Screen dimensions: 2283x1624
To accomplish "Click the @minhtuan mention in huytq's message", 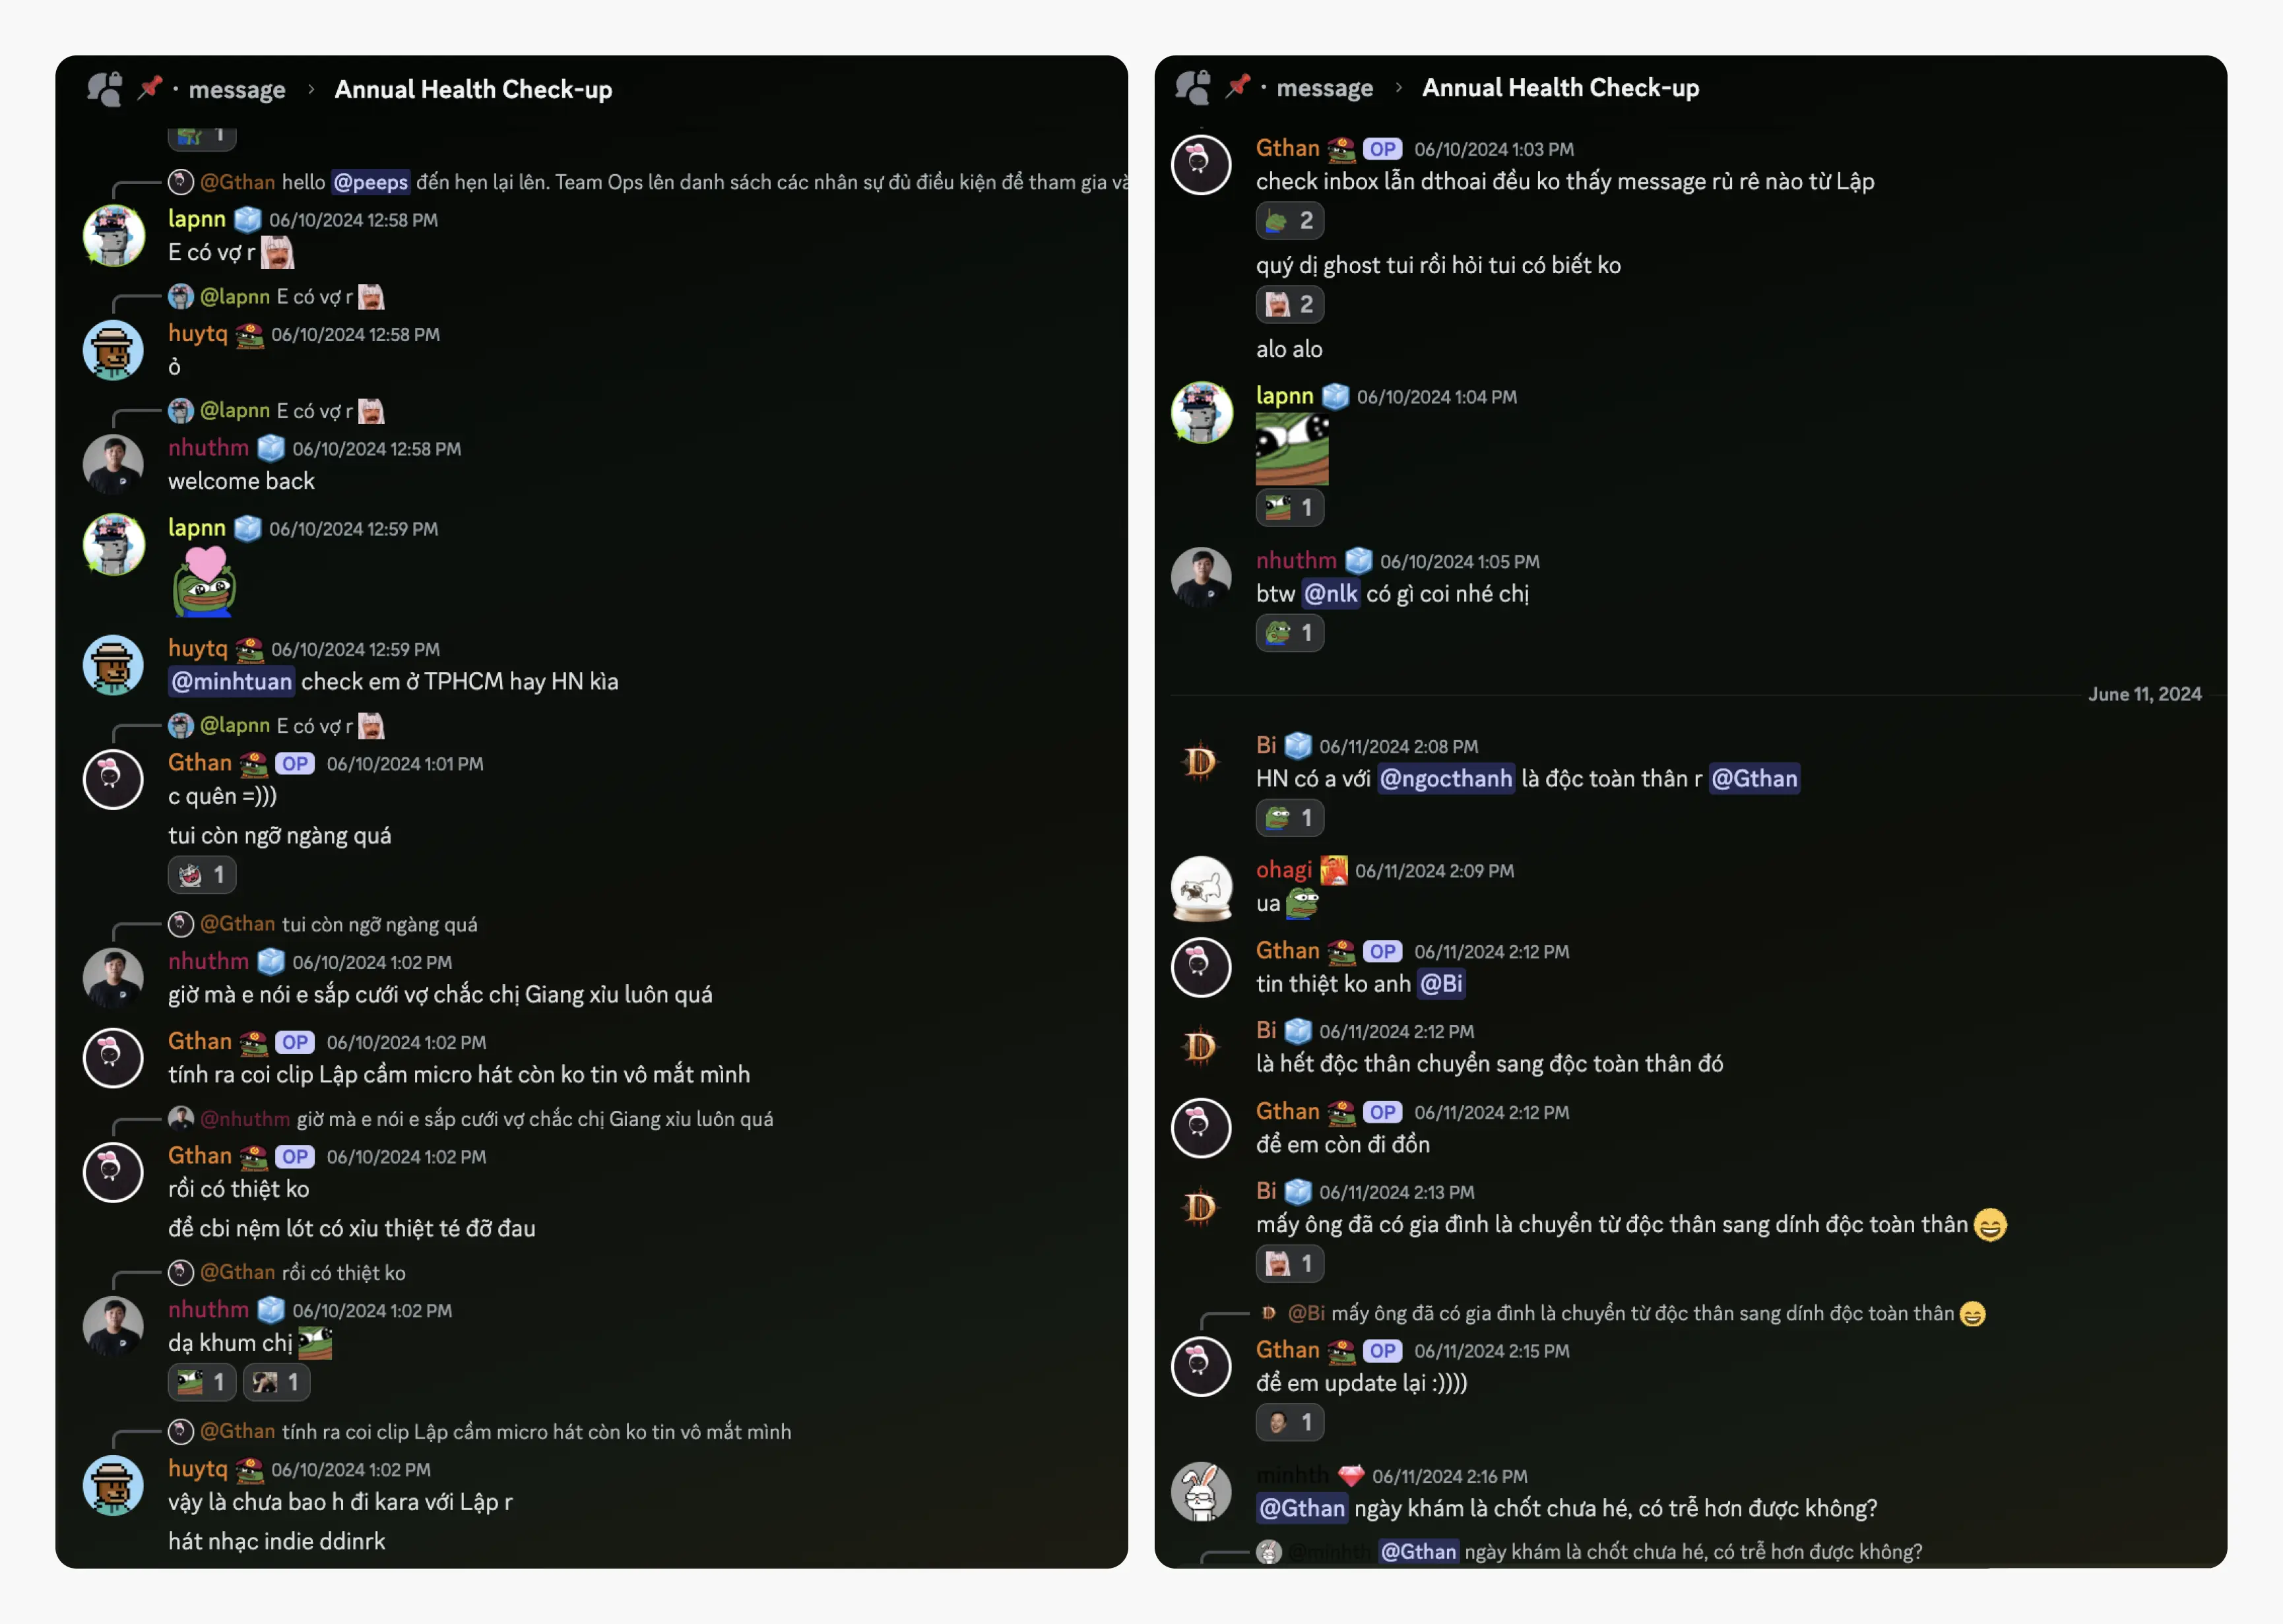I will pyautogui.click(x=232, y=682).
